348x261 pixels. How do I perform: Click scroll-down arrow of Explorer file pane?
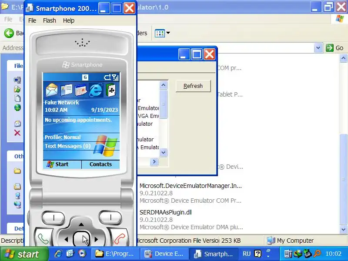click(x=343, y=229)
